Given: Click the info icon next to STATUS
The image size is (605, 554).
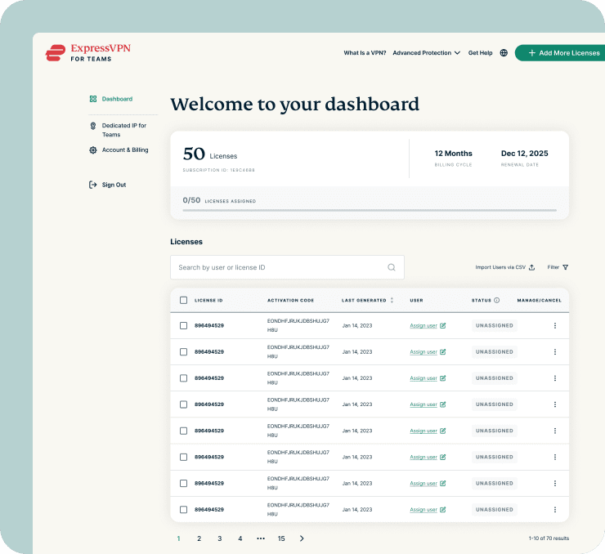Looking at the screenshot, I should pyautogui.click(x=496, y=301).
